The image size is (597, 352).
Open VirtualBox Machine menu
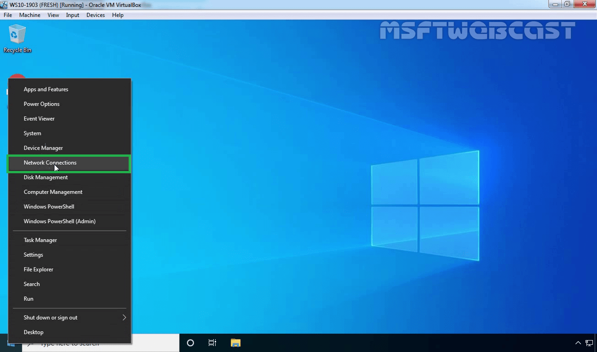click(x=30, y=15)
